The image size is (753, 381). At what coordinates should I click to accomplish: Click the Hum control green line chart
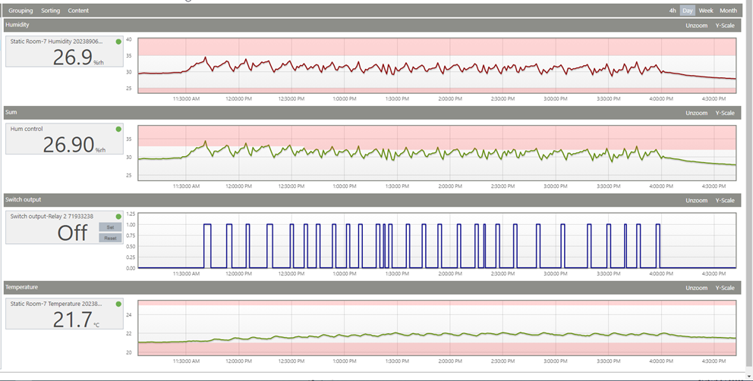pyautogui.click(x=437, y=153)
